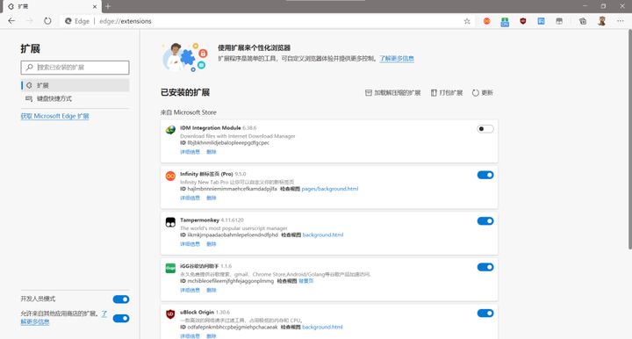This screenshot has height=339, width=632.
Task: Remove (删除) the iGG extension
Action: coord(212,290)
